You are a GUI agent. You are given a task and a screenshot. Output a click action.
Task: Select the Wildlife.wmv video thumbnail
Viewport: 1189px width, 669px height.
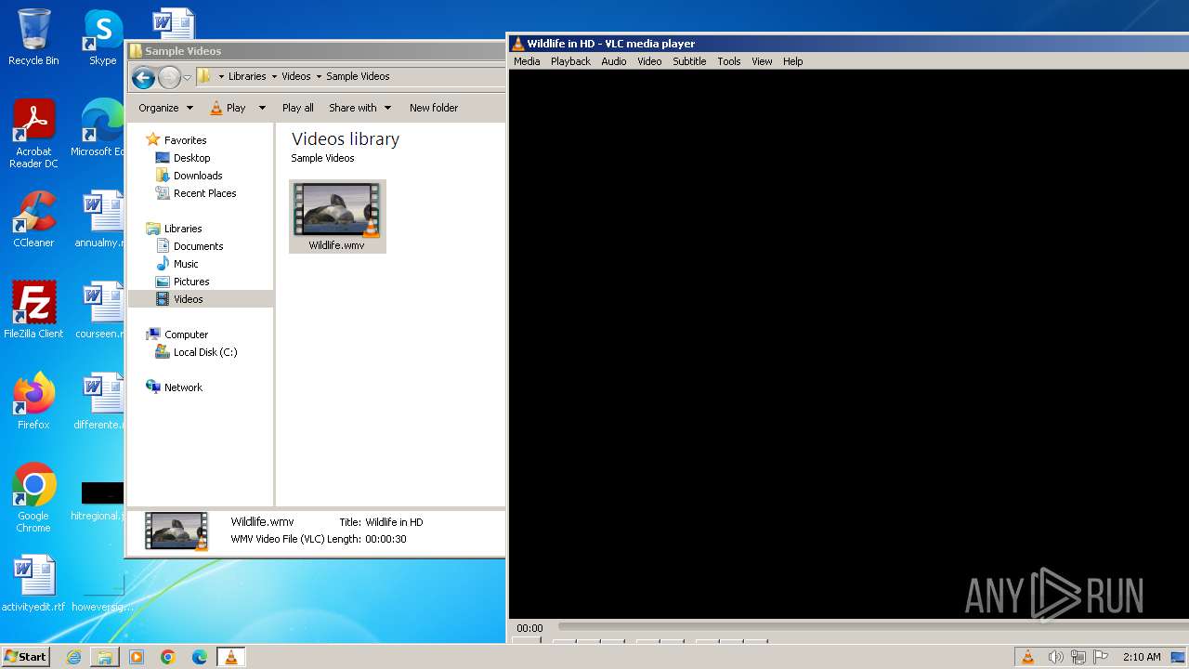click(x=337, y=216)
